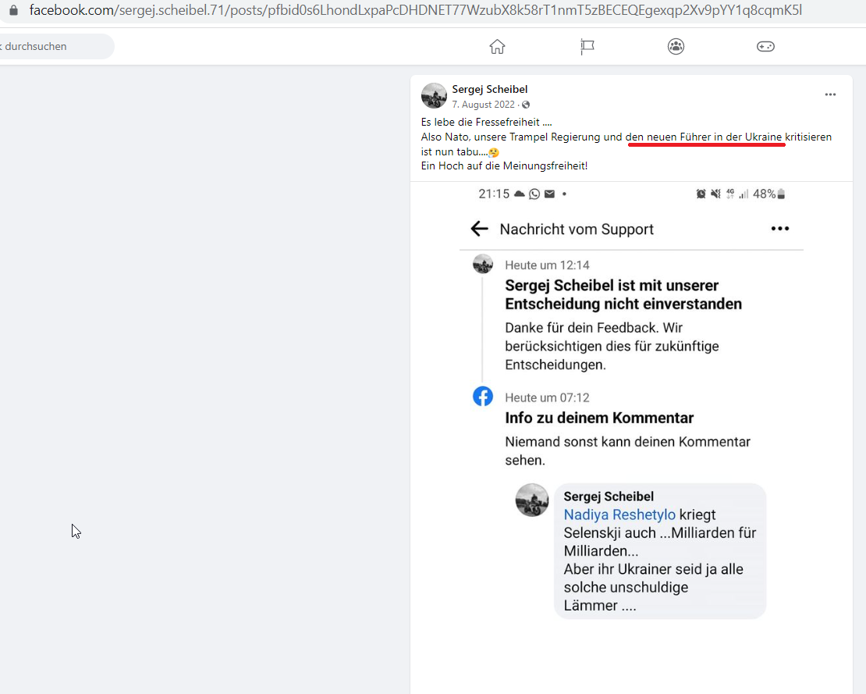Click the 'Nachricht vom Support' heading
This screenshot has height=694, width=866.
577,230
